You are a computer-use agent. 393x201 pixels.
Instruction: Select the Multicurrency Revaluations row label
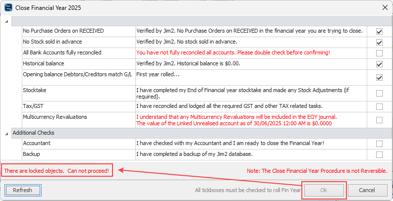(55, 117)
